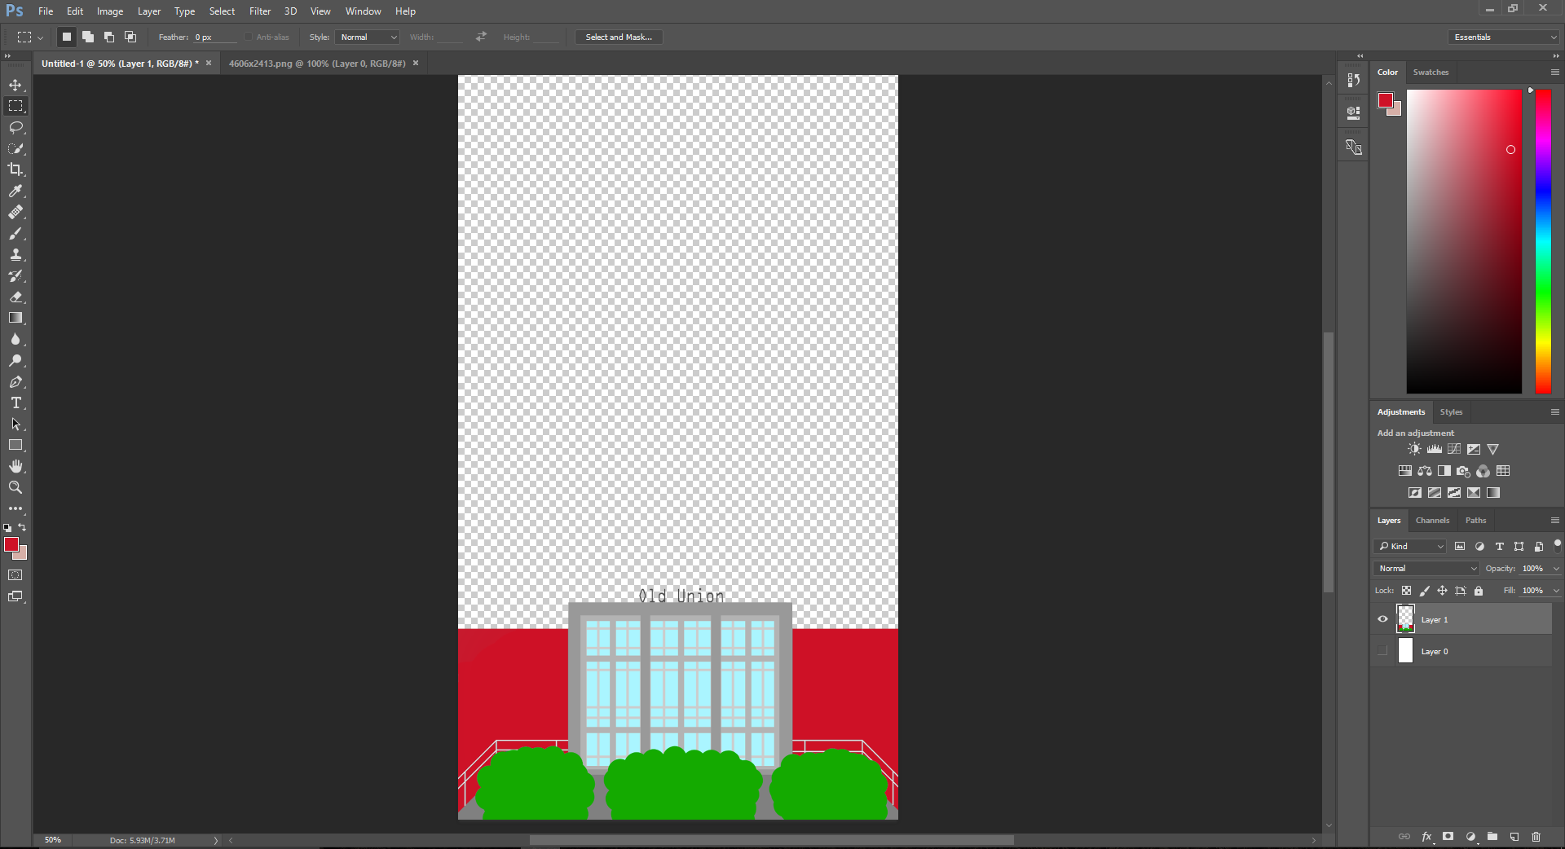Screen dimensions: 1565x849
Task: Enable Add to selection mode
Action: coord(88,37)
